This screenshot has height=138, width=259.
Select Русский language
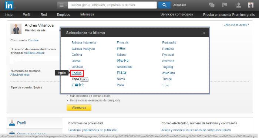pyautogui.click(x=168, y=55)
